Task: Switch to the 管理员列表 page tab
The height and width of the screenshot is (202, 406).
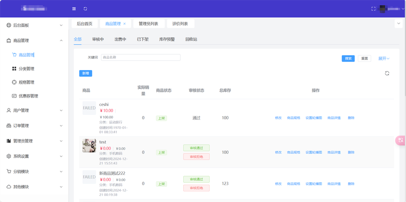Action: click(149, 23)
